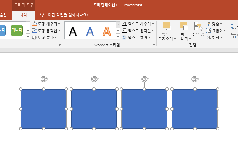Click the 텍스트 효과 label
Viewport: 238px width, 154px height.
coord(138,37)
